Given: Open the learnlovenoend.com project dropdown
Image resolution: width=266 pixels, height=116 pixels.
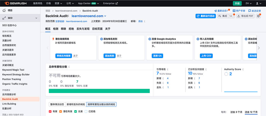Looking at the screenshot, I should (89, 16).
